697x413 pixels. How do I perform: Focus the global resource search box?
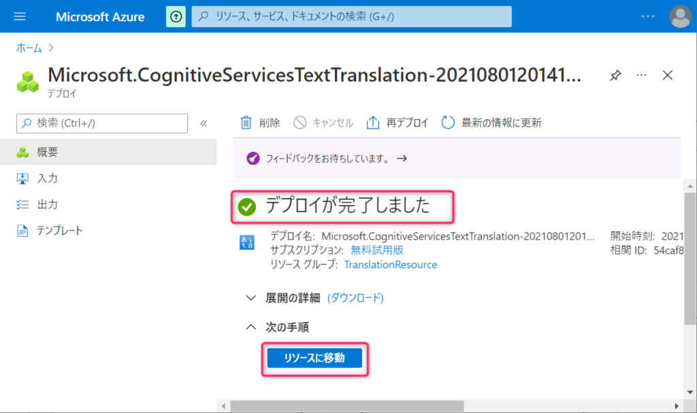[352, 16]
